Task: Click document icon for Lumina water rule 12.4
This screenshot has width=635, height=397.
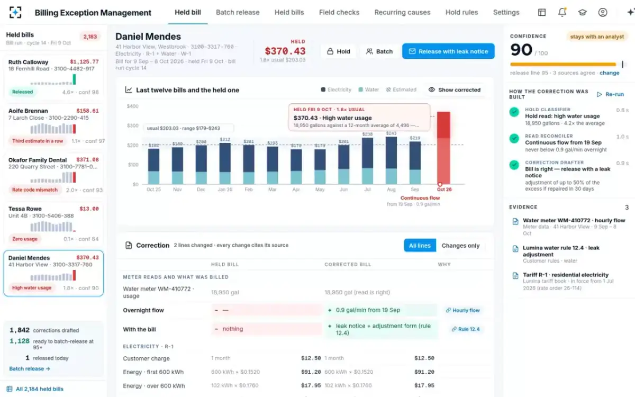Action: tap(515, 248)
